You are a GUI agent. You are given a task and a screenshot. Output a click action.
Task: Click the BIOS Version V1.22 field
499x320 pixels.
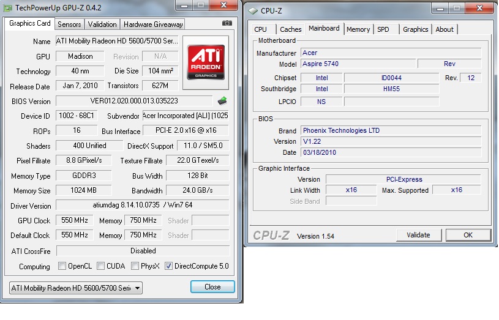(x=391, y=141)
